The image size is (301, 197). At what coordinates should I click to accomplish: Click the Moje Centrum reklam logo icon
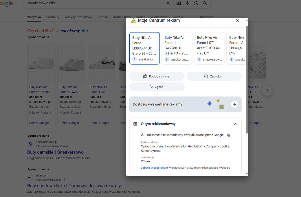(x=133, y=21)
